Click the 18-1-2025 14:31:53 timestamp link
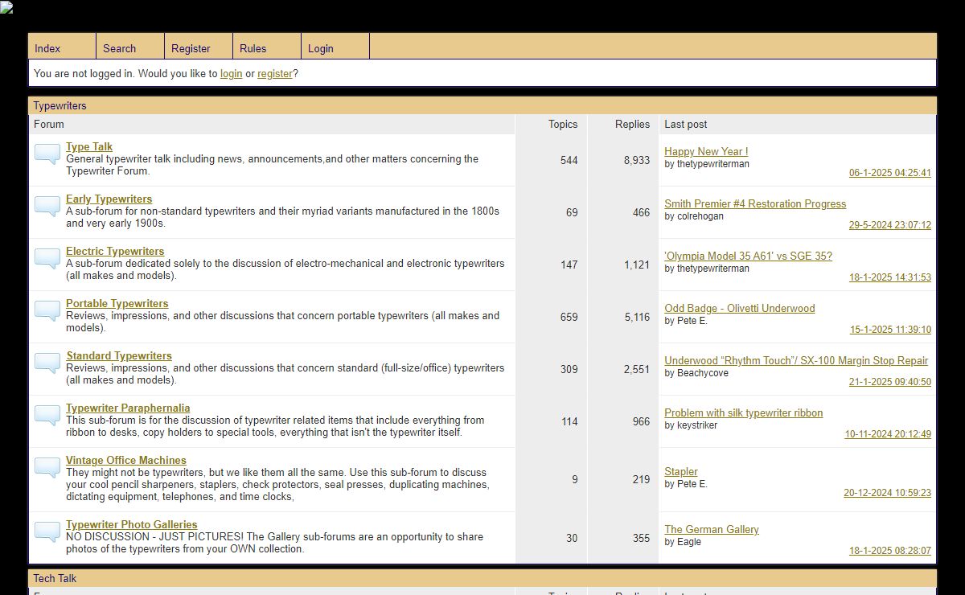Image resolution: width=965 pixels, height=595 pixels. (890, 277)
